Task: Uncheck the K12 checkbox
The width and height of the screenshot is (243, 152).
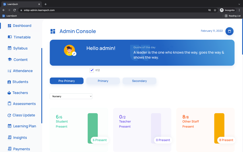Action: pos(92,70)
